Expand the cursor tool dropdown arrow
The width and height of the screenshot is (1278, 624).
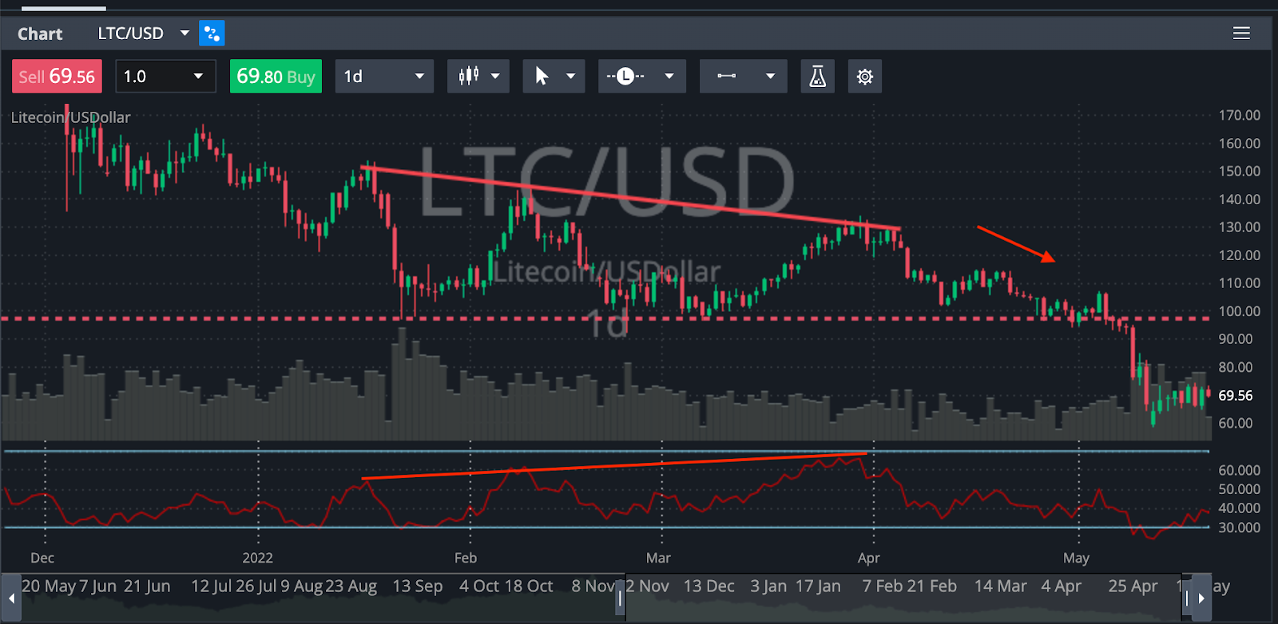point(571,76)
